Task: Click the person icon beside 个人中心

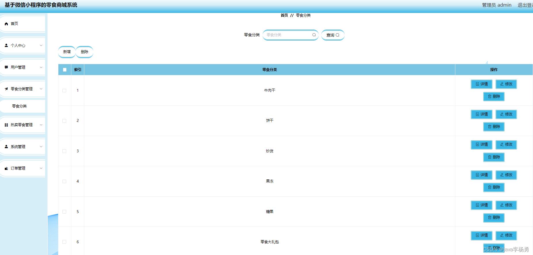Action: point(6,45)
